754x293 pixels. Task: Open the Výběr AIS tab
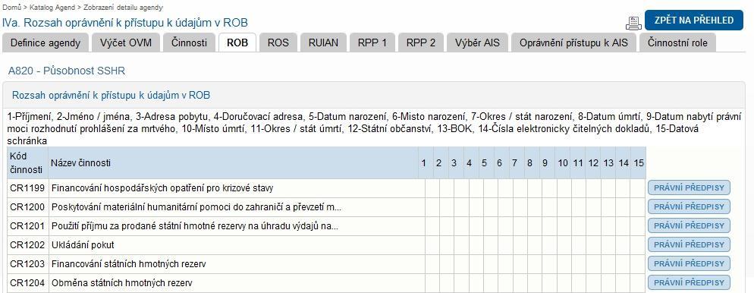point(477,43)
